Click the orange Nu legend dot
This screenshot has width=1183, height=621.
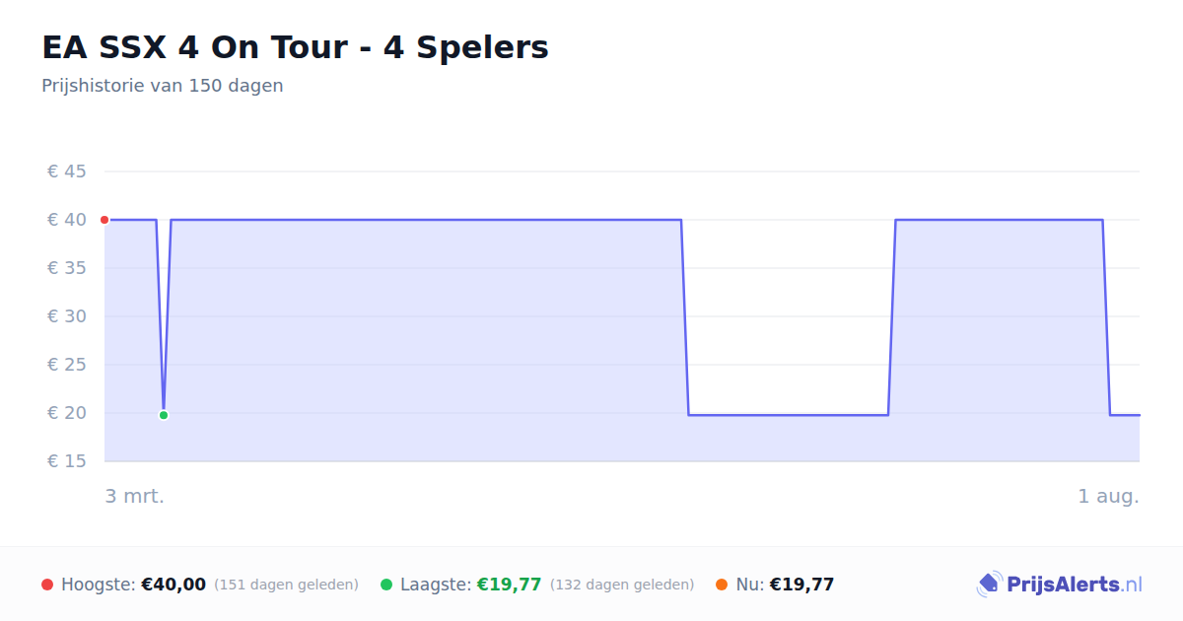(x=722, y=585)
